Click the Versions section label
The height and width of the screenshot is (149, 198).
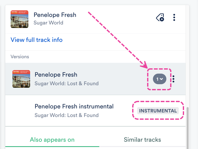tap(20, 57)
